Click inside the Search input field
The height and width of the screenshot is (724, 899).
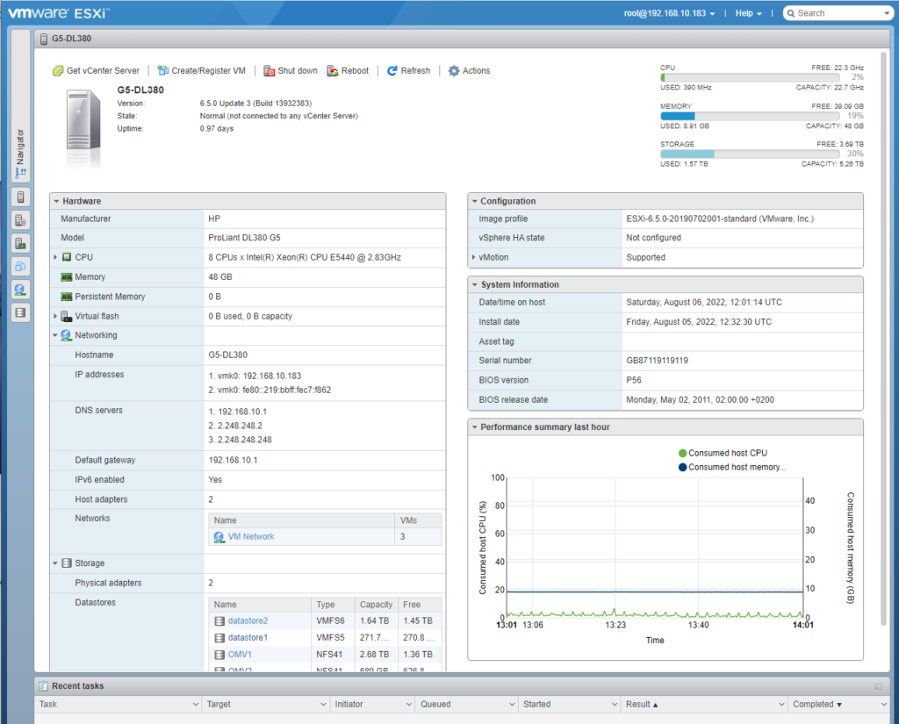[x=838, y=13]
